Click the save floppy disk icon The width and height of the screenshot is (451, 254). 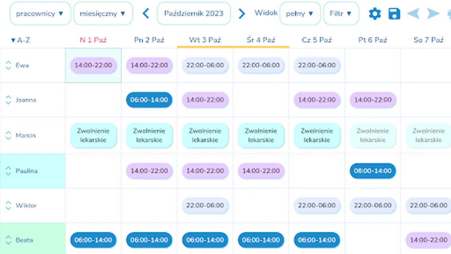pos(394,14)
